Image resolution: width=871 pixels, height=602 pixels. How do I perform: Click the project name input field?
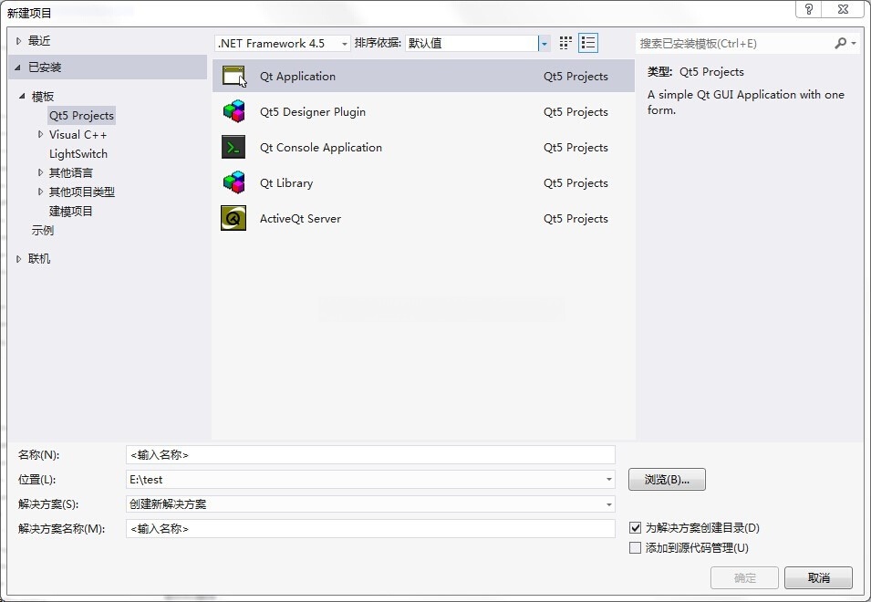pyautogui.click(x=370, y=455)
